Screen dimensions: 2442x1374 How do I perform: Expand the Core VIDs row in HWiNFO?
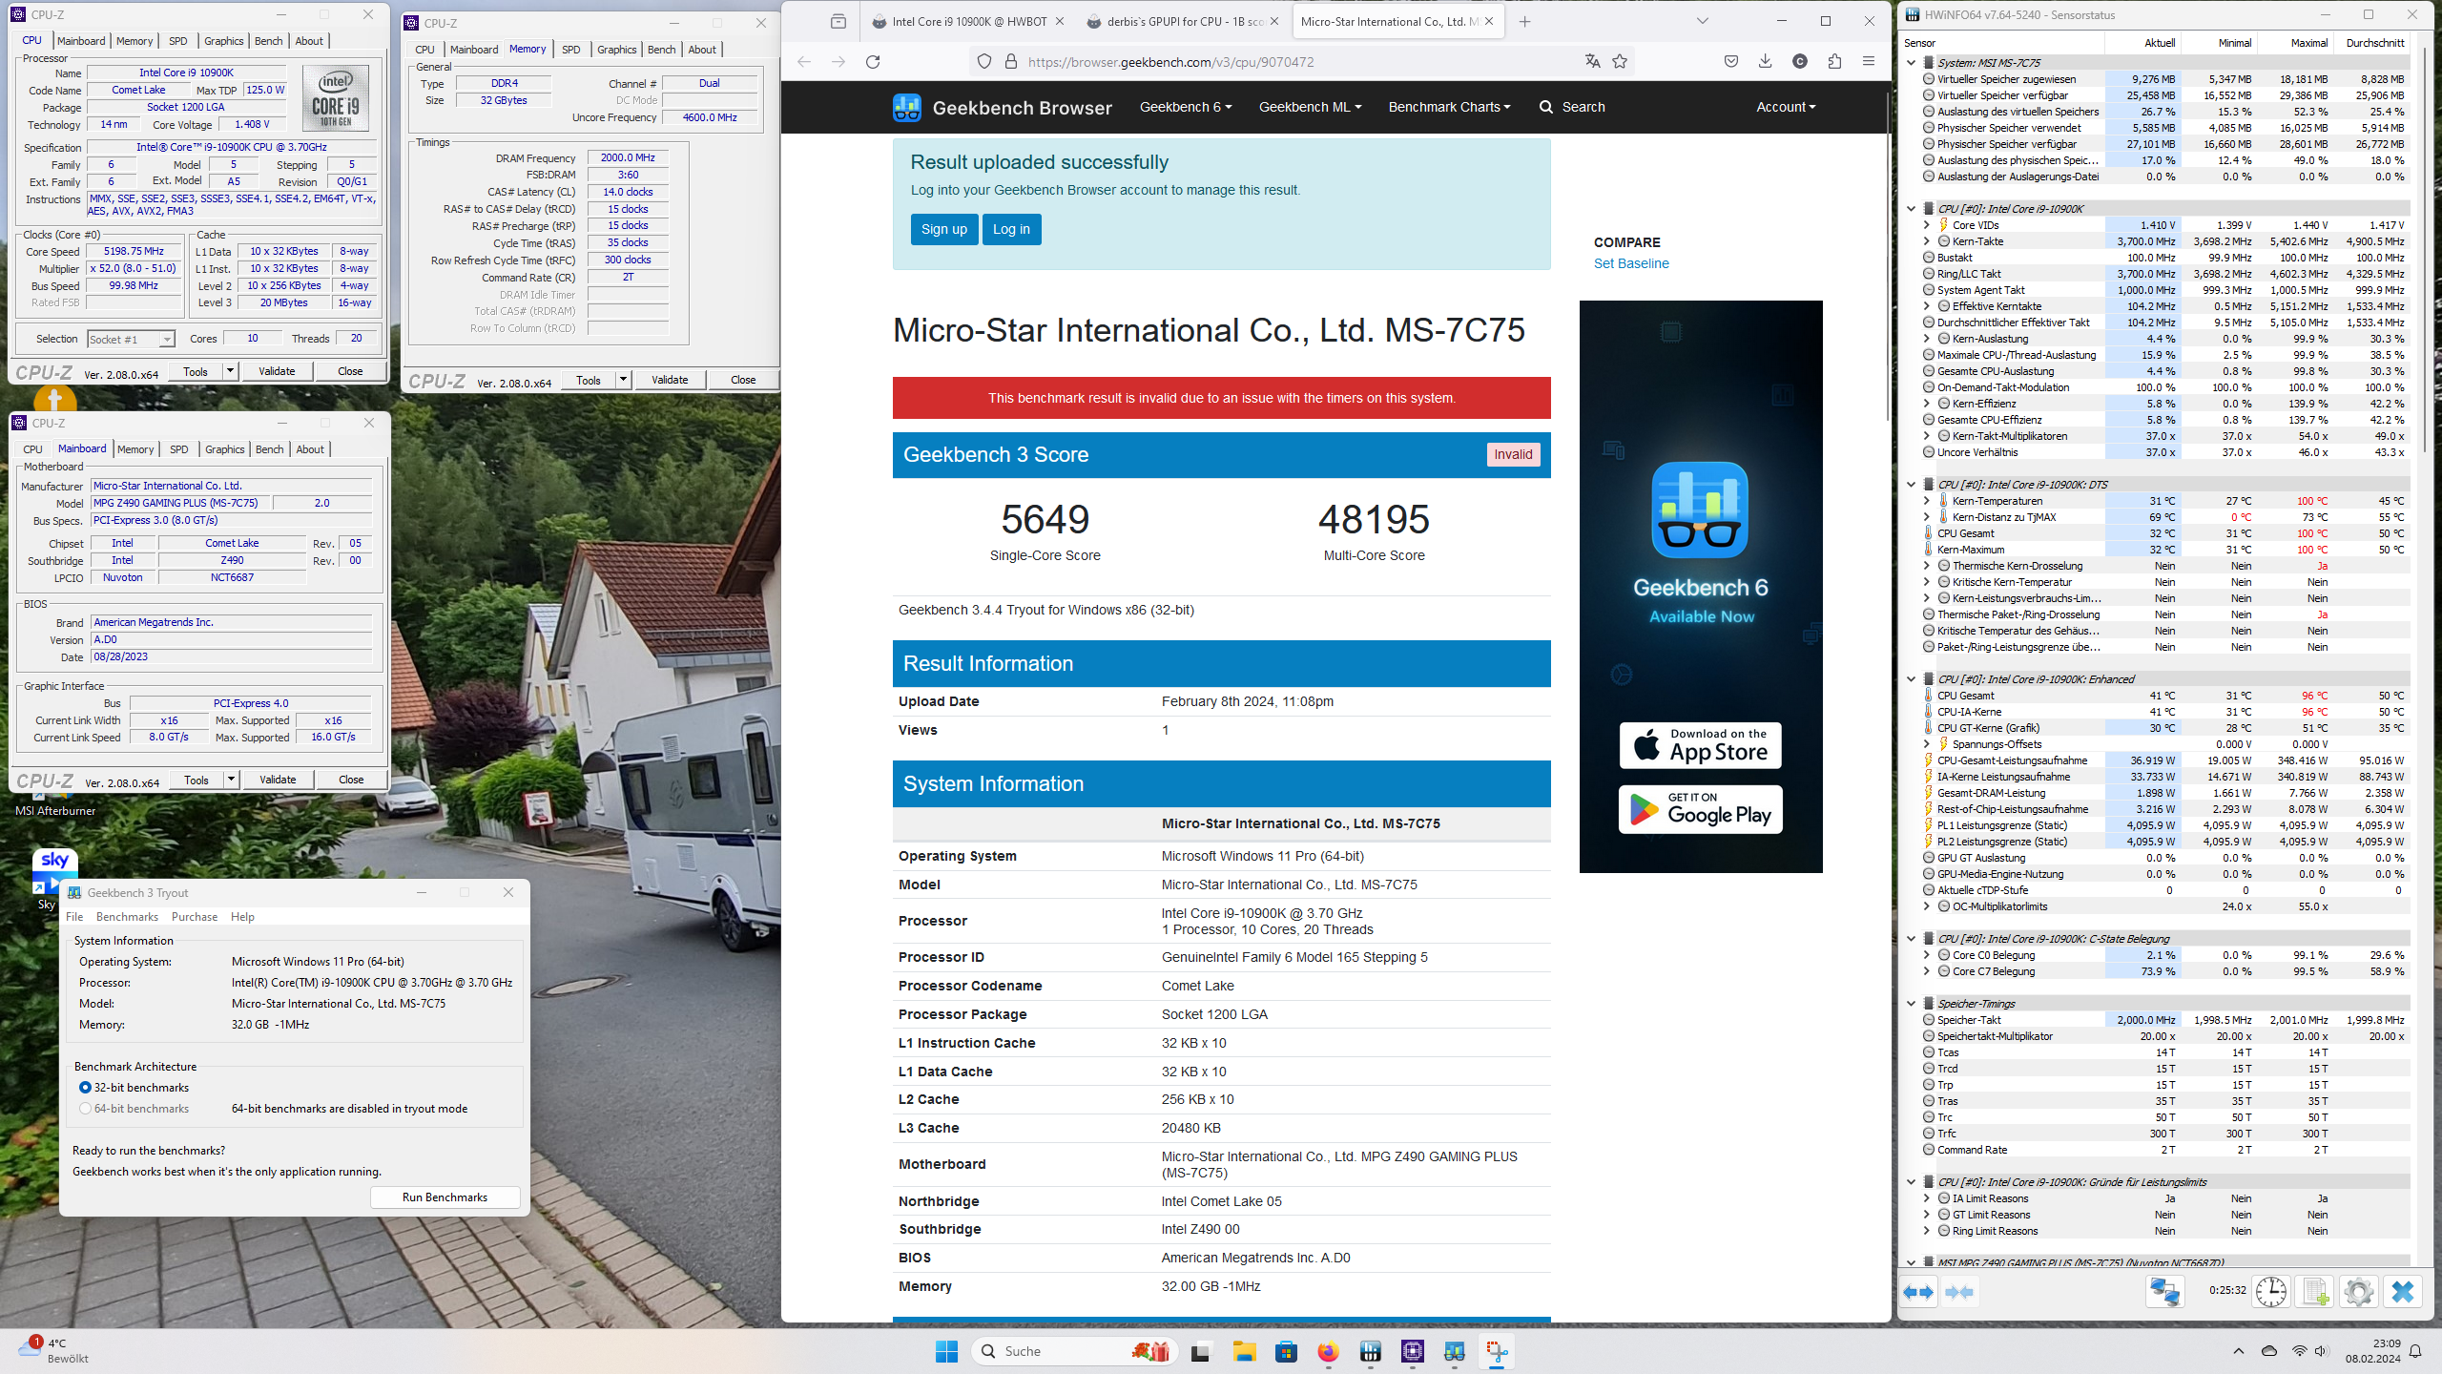click(x=1927, y=225)
